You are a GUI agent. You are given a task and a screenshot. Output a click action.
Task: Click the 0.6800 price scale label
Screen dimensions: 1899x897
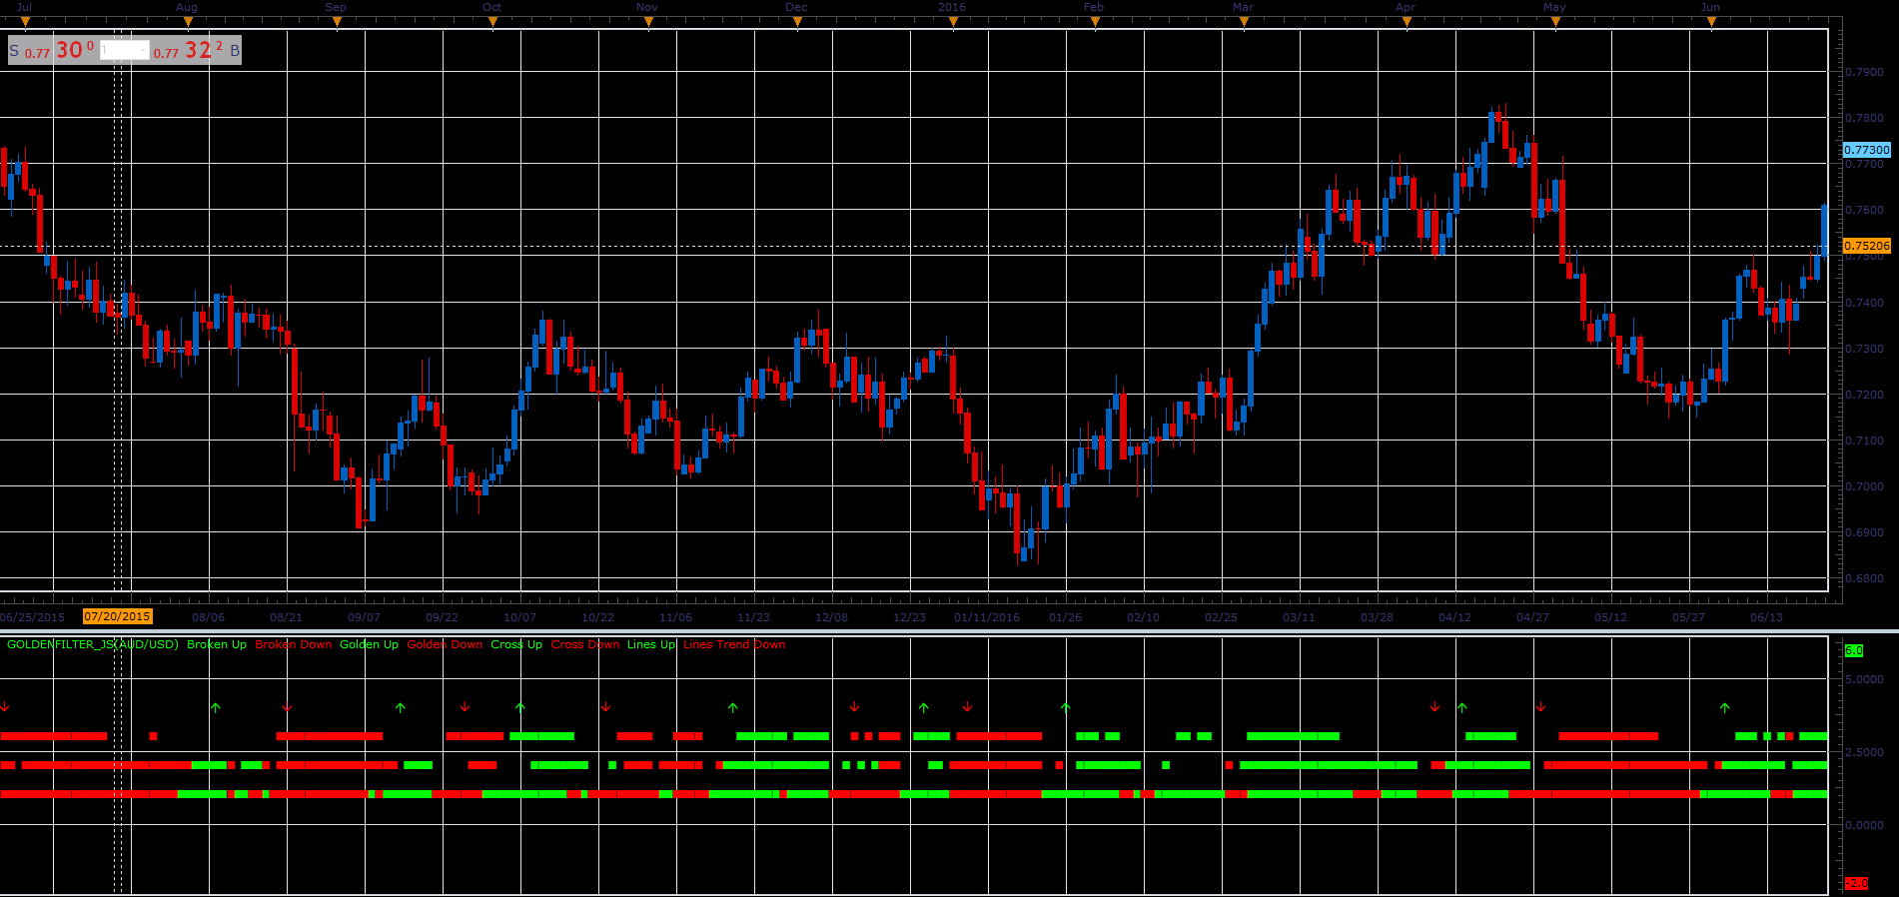(x=1864, y=578)
